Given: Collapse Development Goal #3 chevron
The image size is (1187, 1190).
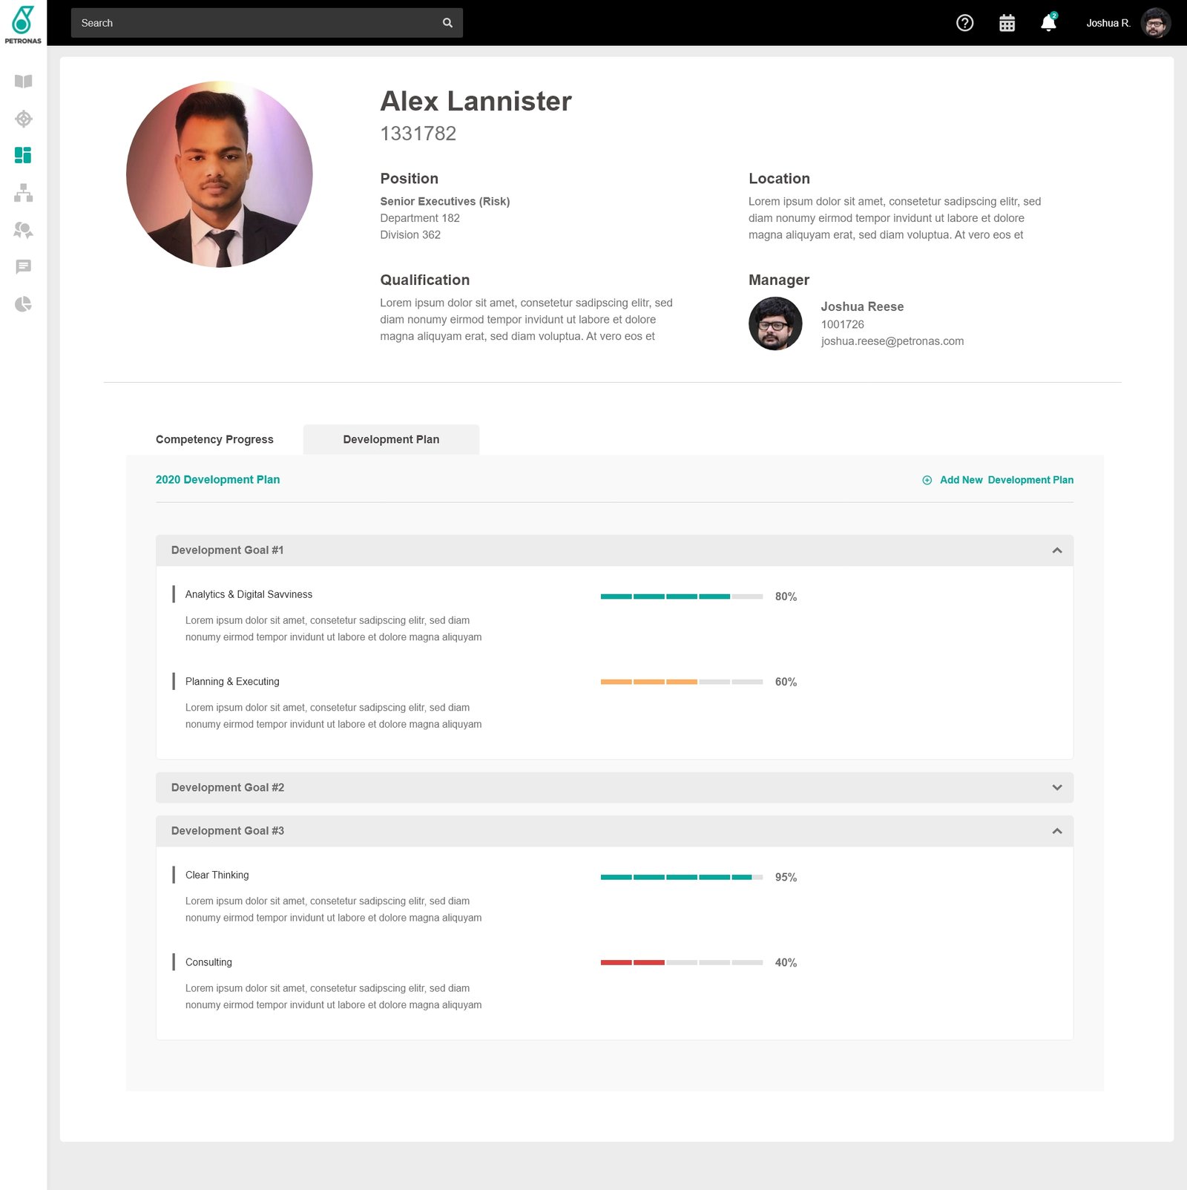Looking at the screenshot, I should click(x=1056, y=831).
